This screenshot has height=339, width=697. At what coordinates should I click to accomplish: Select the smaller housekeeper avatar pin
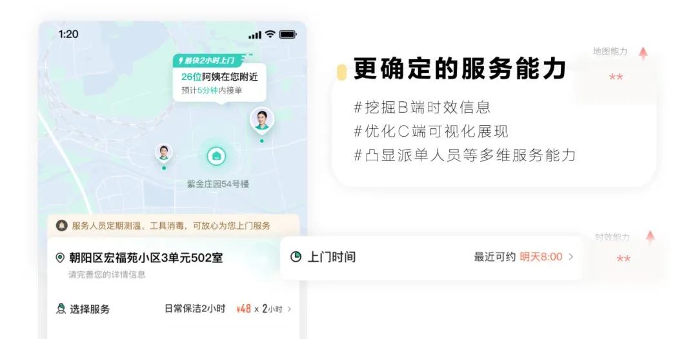(x=164, y=153)
